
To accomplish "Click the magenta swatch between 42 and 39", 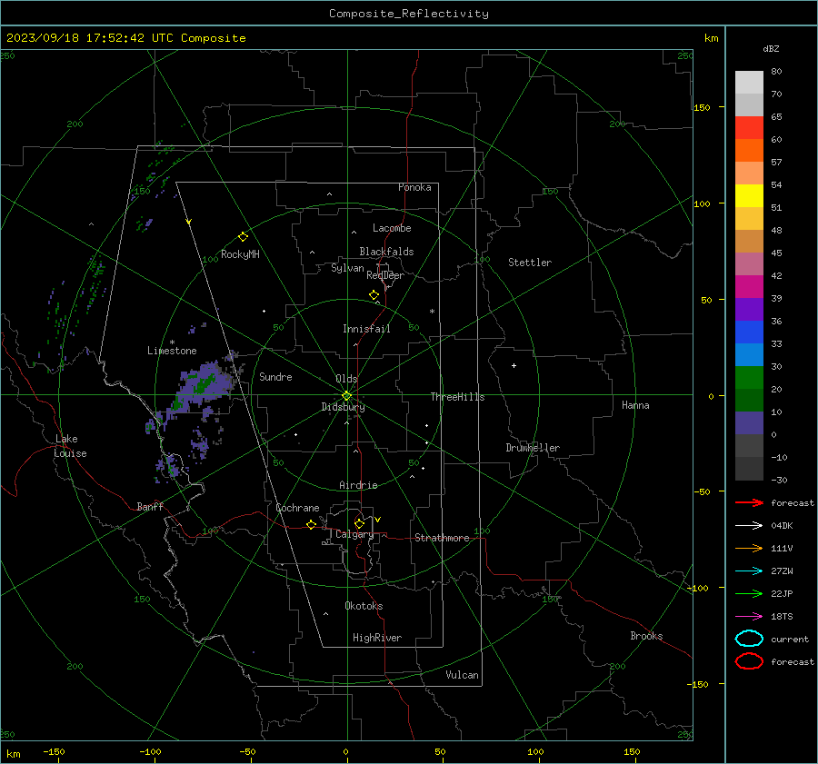I will [x=749, y=287].
